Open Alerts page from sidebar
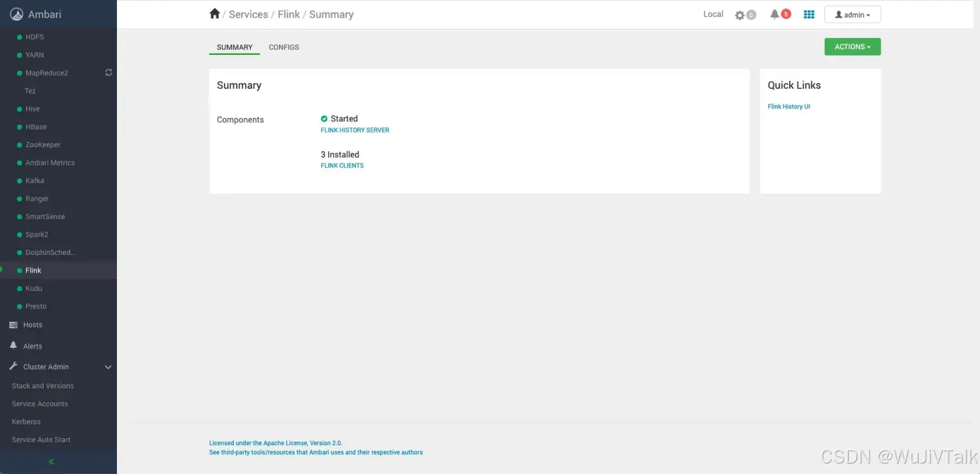Screen dimensions: 980x474 coord(33,347)
